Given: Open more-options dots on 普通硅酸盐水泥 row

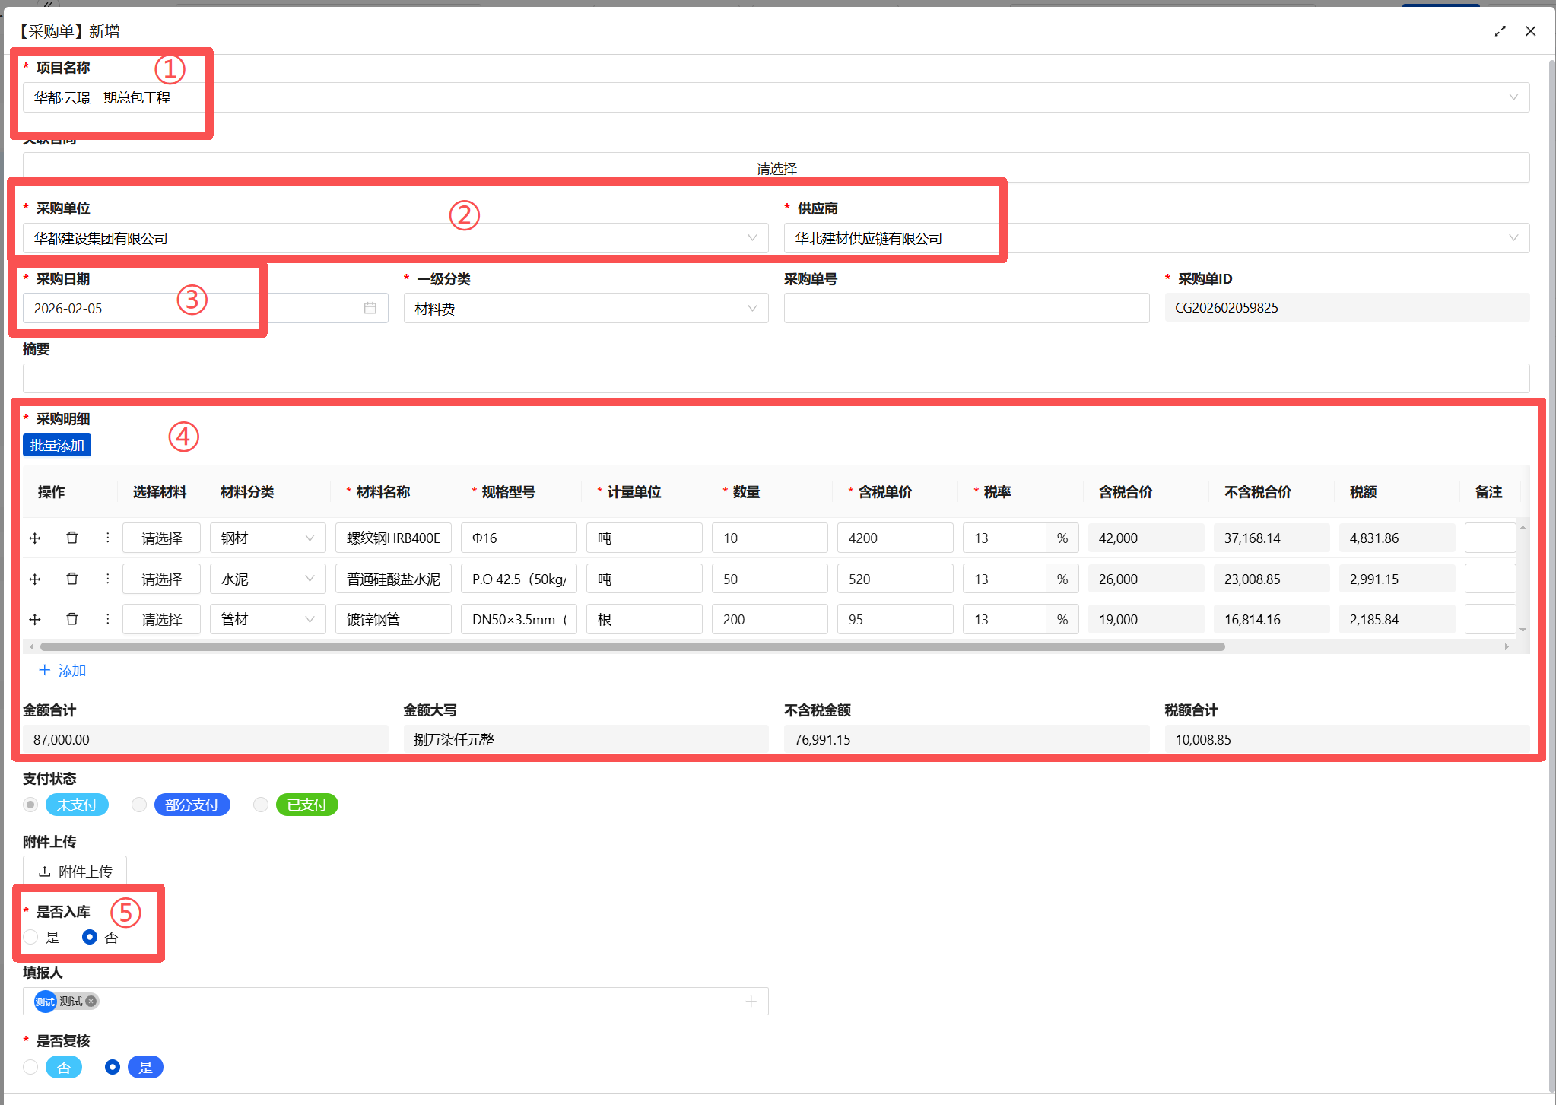Looking at the screenshot, I should [107, 579].
